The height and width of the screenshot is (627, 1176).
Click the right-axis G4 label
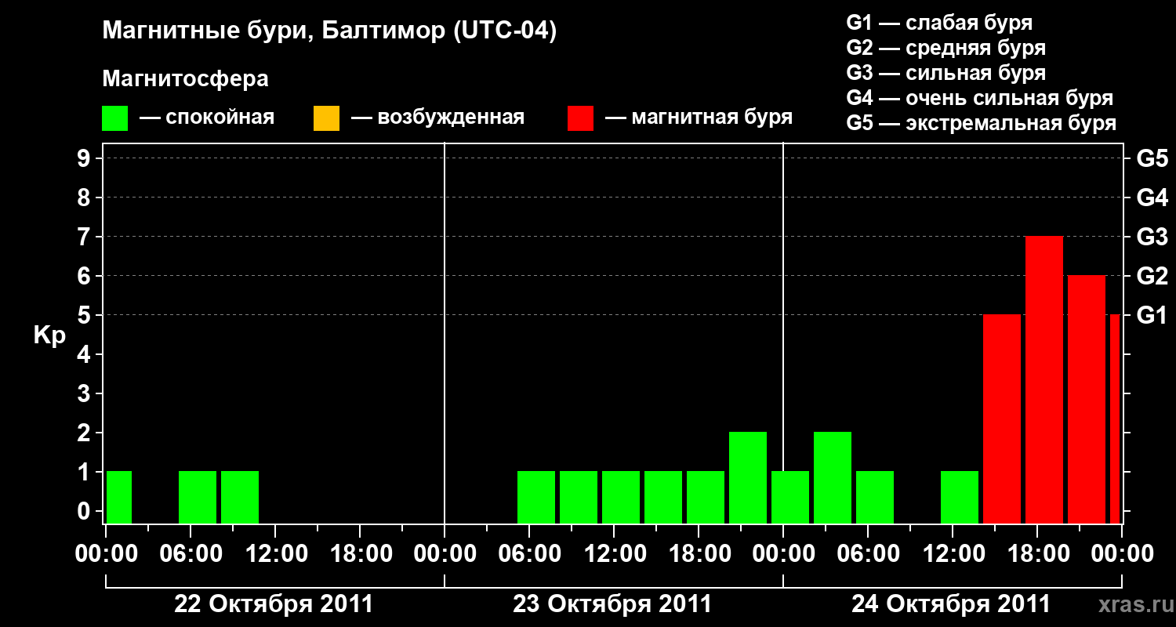coord(1152,198)
